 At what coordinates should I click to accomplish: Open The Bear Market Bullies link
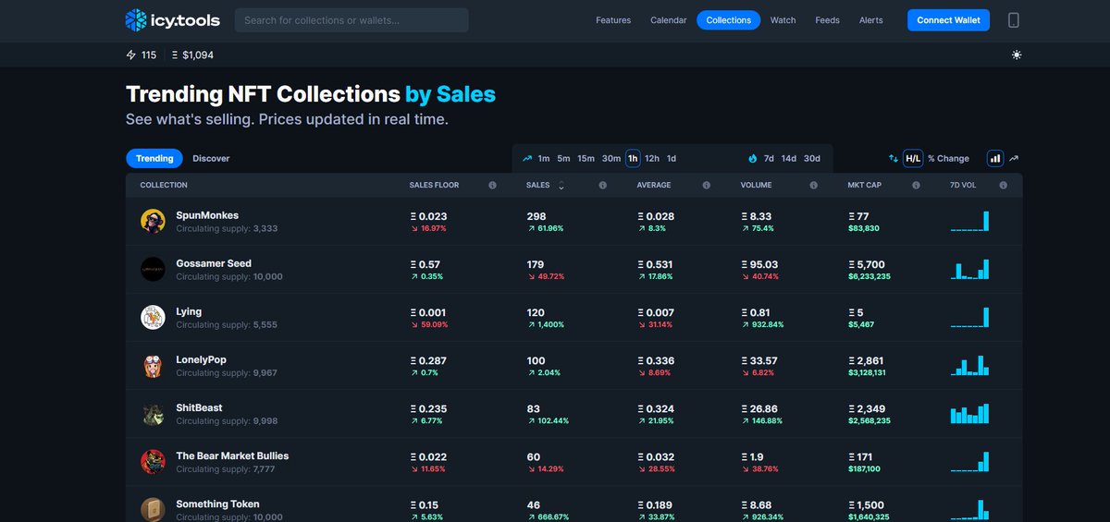click(232, 455)
